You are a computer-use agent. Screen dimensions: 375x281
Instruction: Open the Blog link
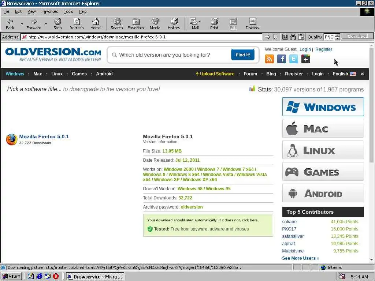pos(271,74)
